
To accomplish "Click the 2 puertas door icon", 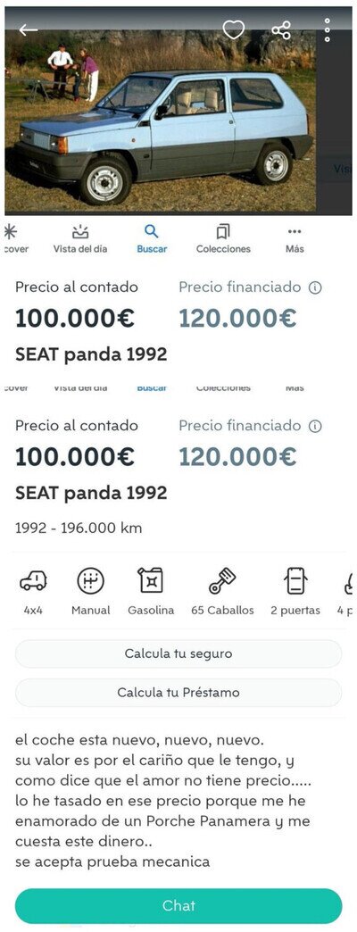I will pos(295,581).
